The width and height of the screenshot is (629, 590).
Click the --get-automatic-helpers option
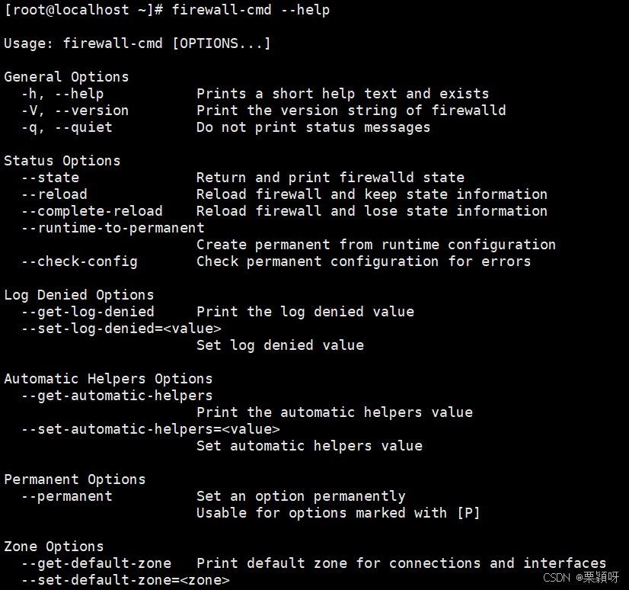click(117, 396)
